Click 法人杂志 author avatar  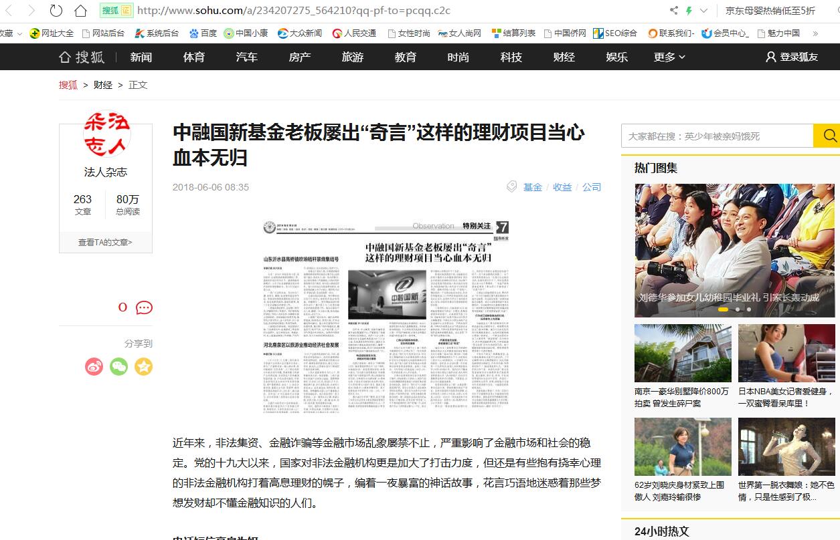click(x=106, y=135)
